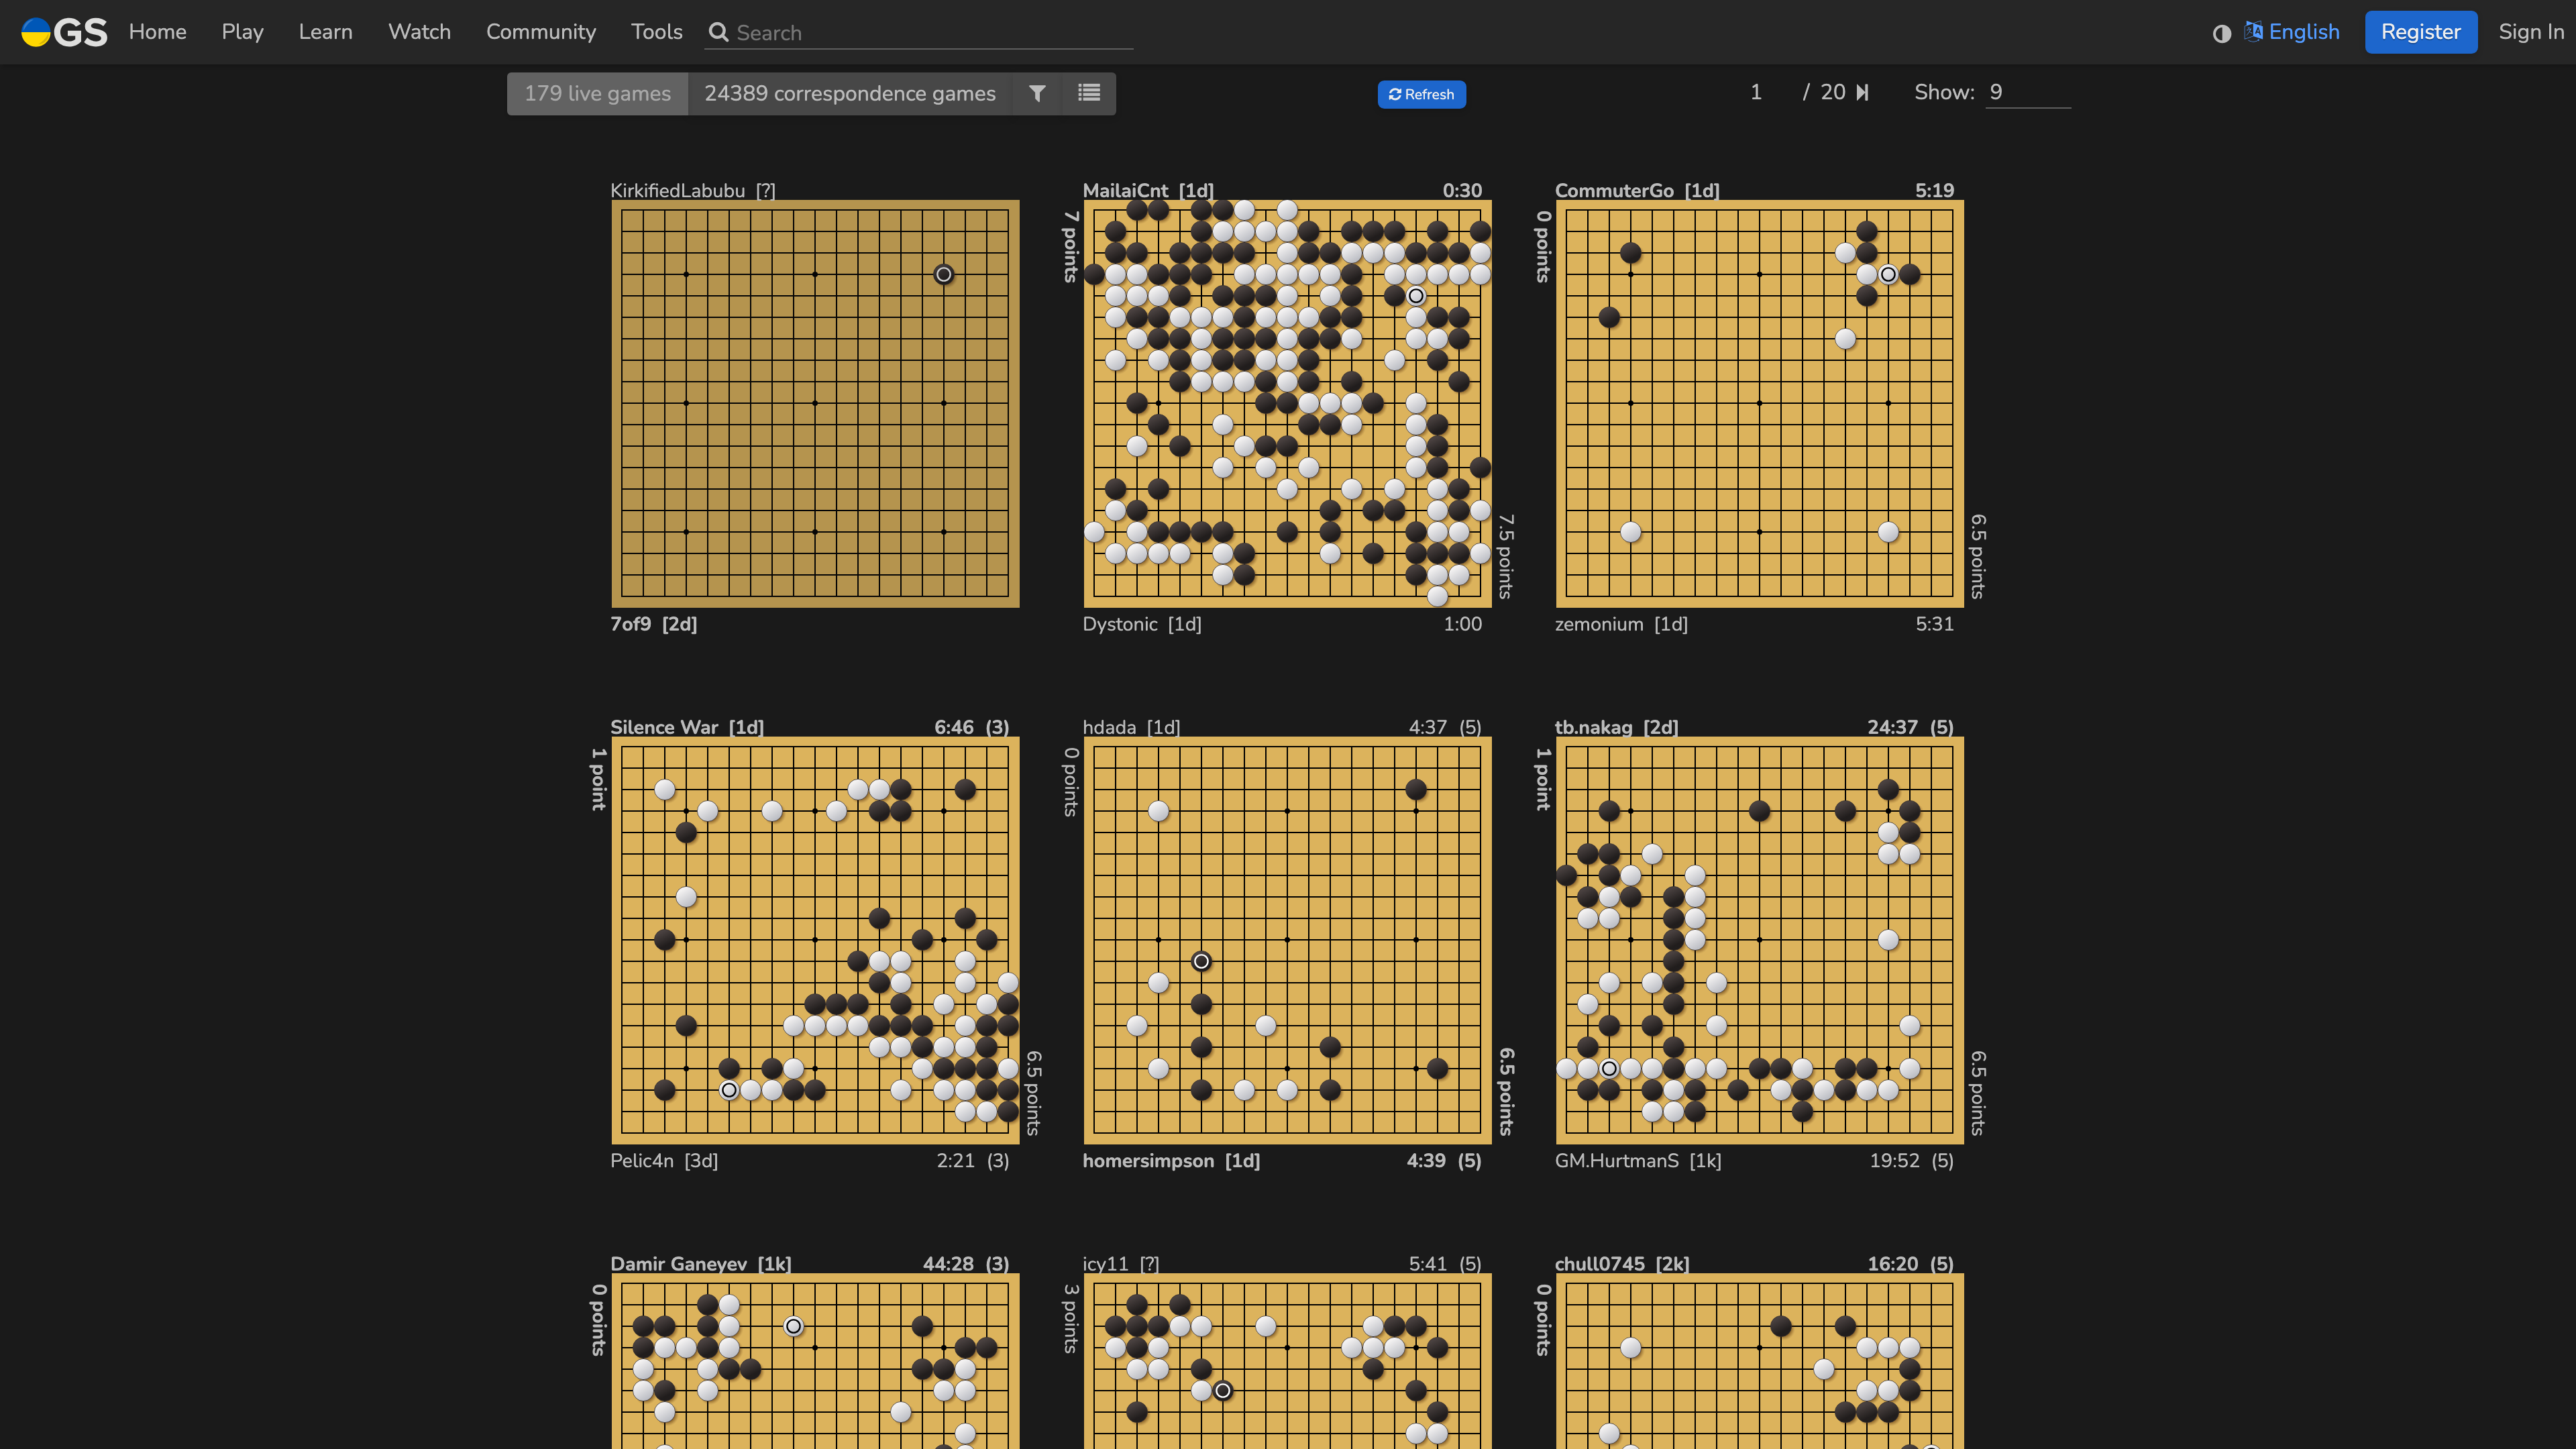Open the language translate icon
This screenshot has width=2576, height=1449.
2253,31
